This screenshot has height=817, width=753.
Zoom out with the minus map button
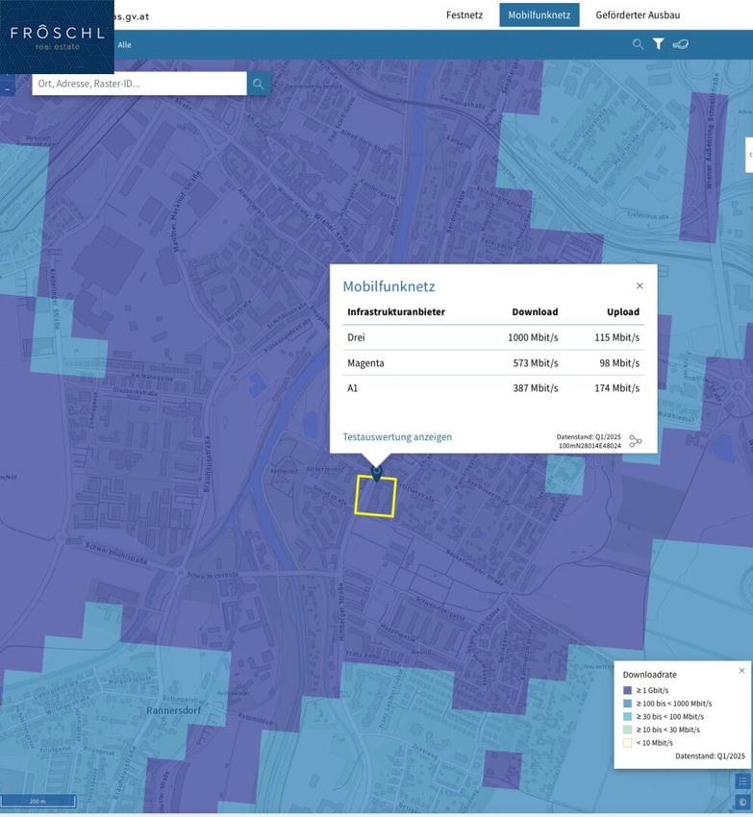click(6, 89)
